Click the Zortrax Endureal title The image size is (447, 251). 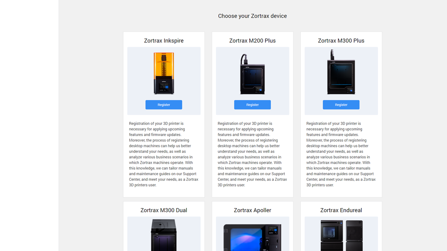341,210
